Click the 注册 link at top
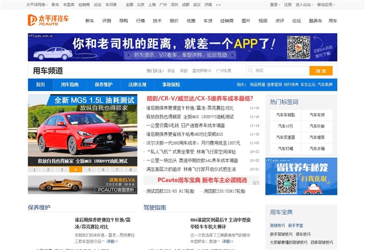This screenshot has width=365, height=250. [x=288, y=5]
